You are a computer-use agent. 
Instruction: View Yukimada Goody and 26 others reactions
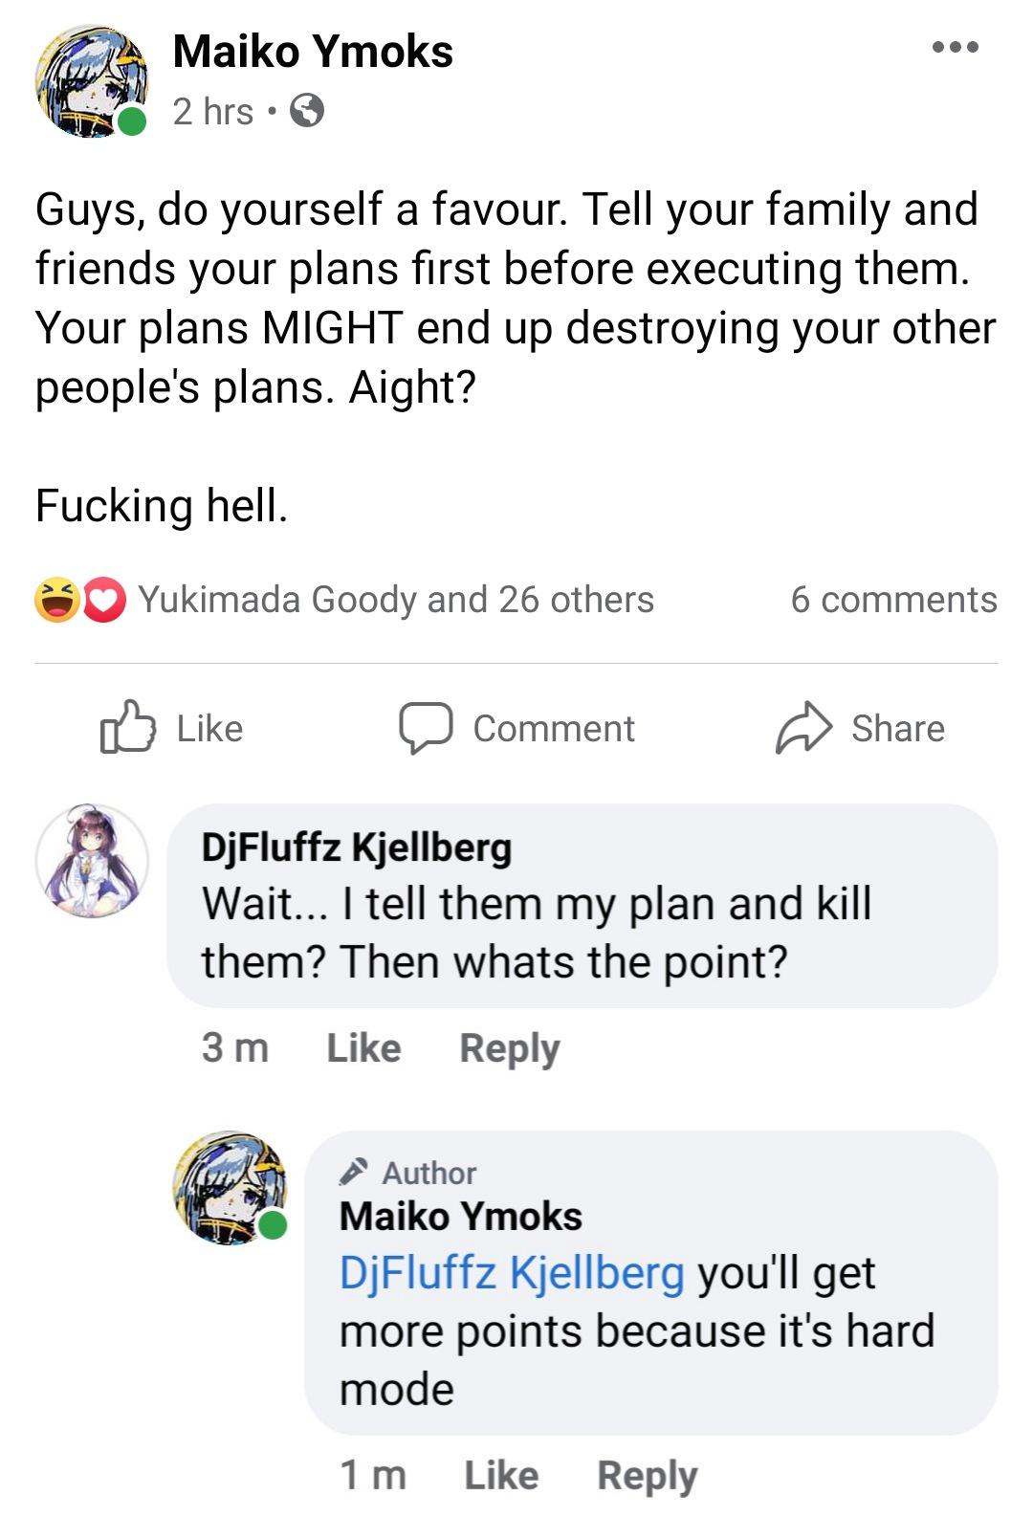click(x=396, y=600)
